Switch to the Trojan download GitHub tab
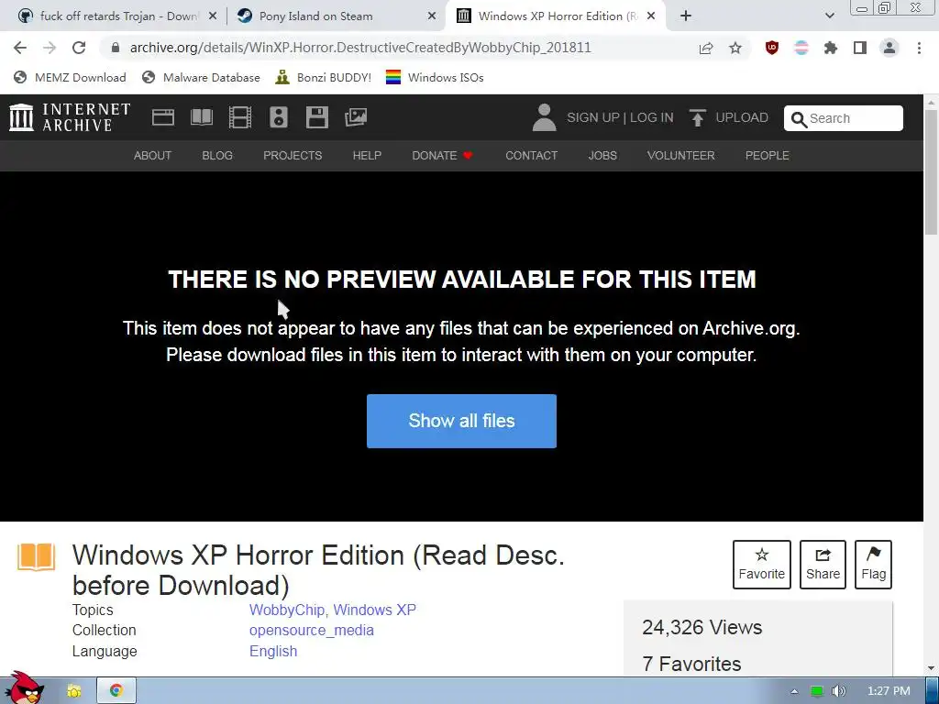 coord(117,16)
